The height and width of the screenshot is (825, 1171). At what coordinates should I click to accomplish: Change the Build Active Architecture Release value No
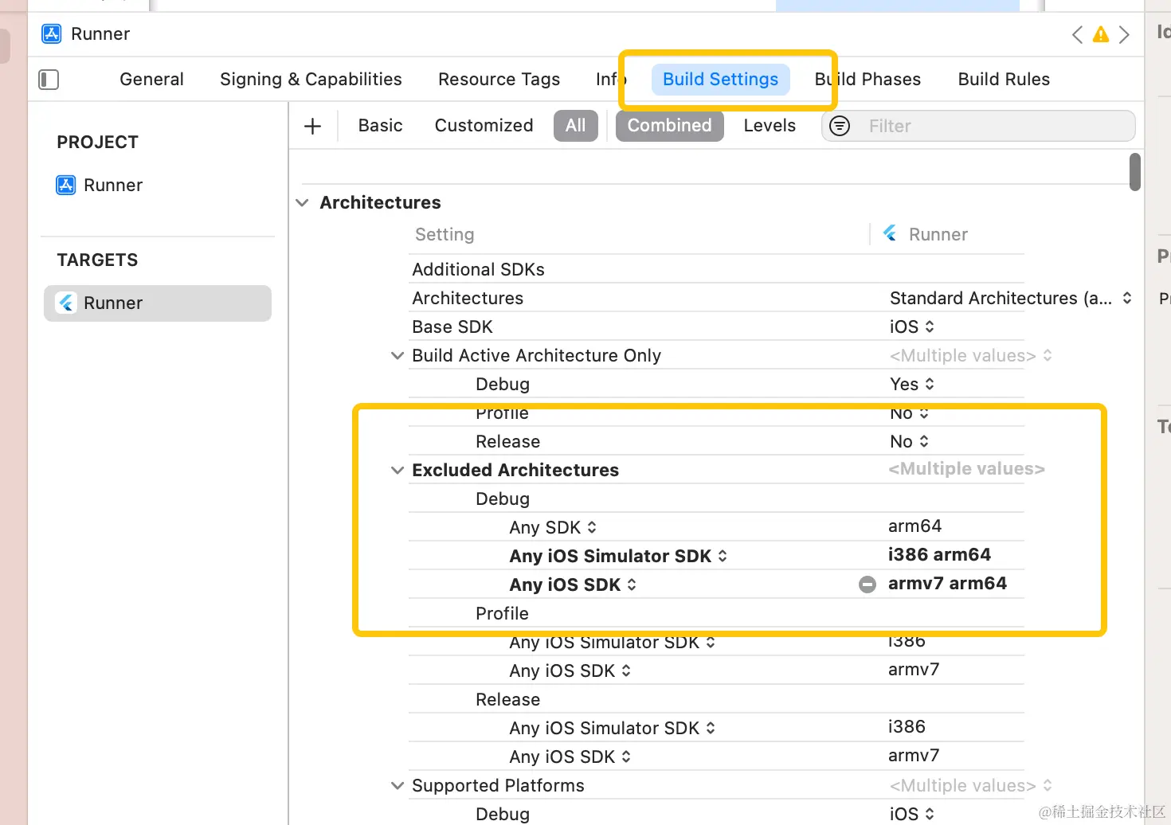click(909, 441)
